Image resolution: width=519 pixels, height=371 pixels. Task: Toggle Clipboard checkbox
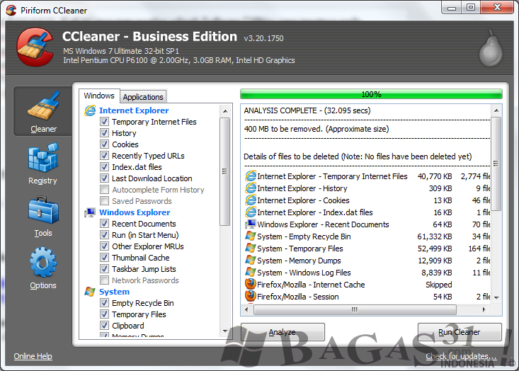coord(104,325)
